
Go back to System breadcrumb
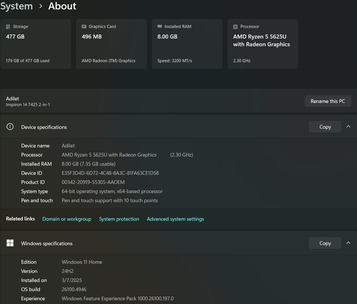[17, 6]
